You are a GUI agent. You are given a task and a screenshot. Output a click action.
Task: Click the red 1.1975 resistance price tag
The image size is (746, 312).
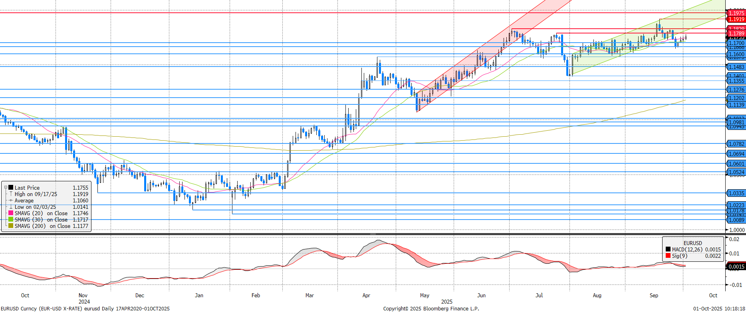click(736, 13)
